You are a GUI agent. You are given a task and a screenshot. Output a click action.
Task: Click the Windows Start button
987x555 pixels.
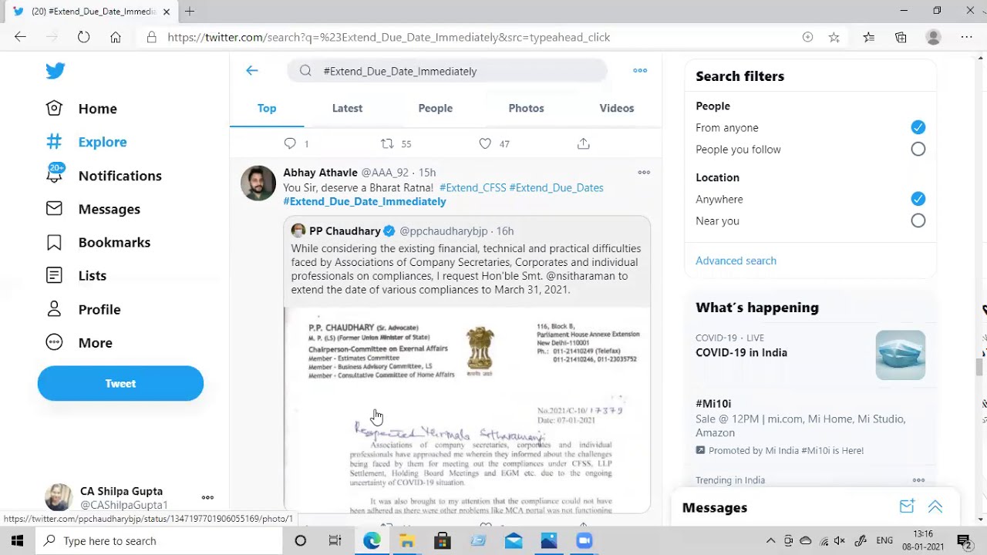(17, 541)
